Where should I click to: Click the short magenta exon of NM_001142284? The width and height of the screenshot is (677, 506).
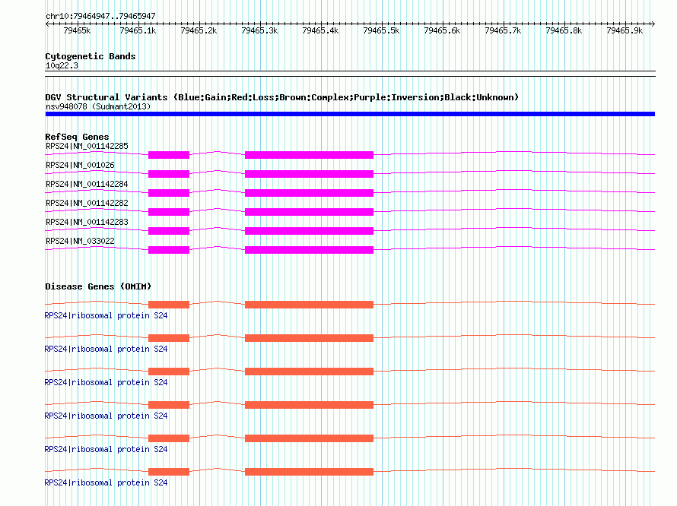pos(169,193)
